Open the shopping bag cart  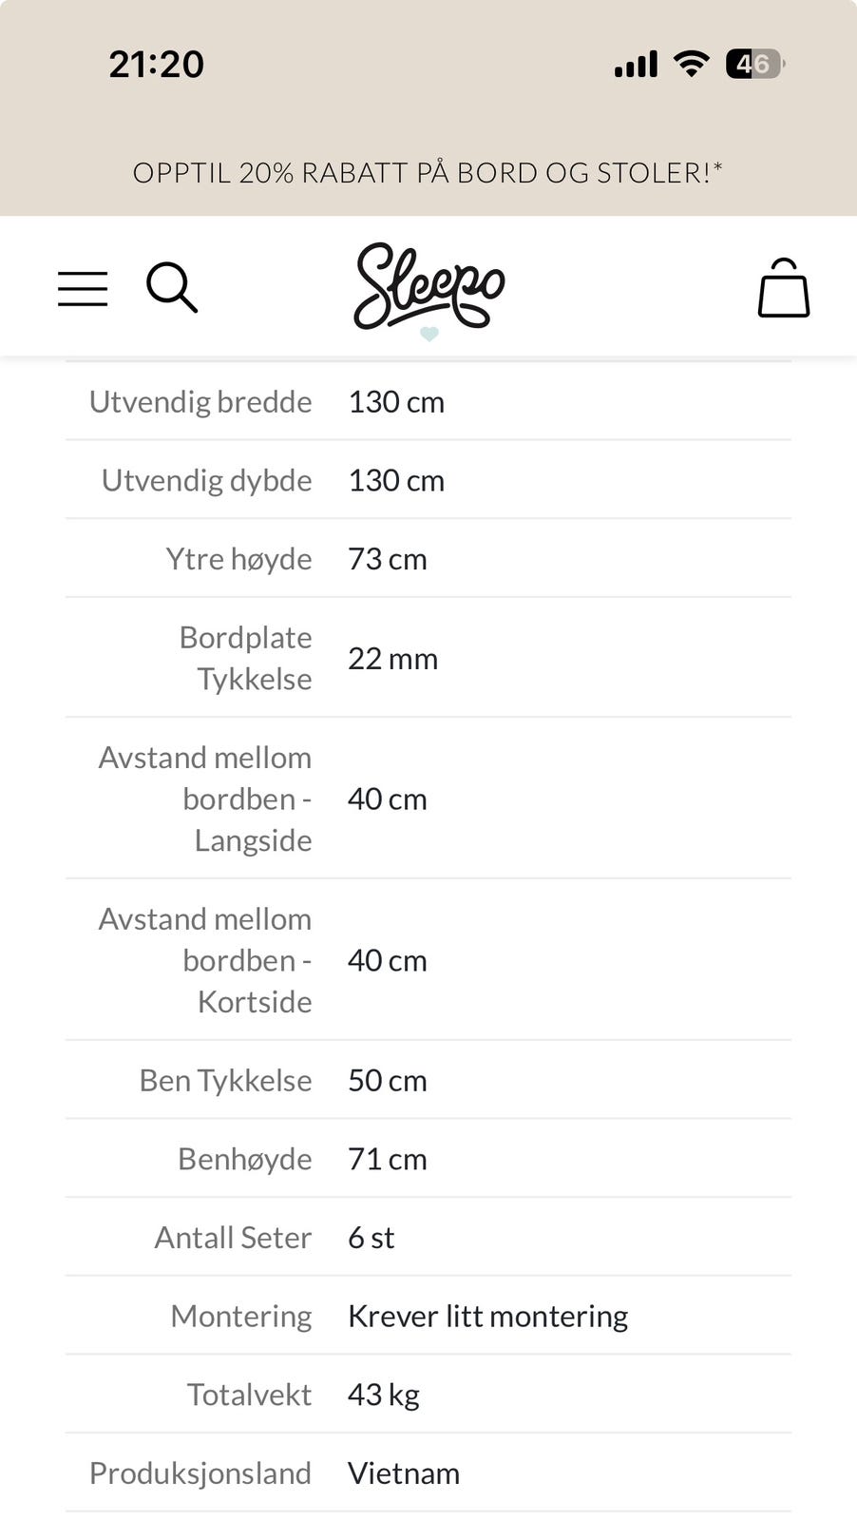coord(783,288)
